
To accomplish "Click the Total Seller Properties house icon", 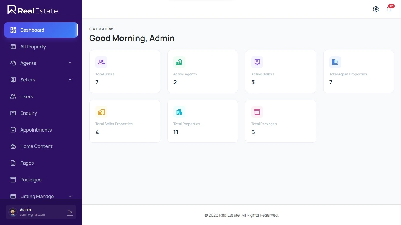I will click(x=101, y=112).
